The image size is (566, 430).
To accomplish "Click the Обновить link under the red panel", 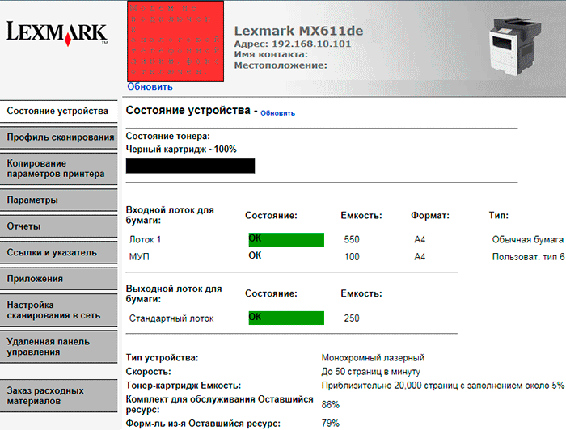I will [150, 86].
